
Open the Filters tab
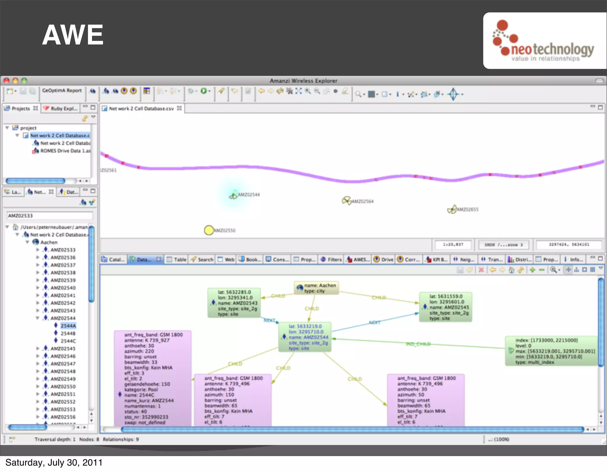(331, 260)
